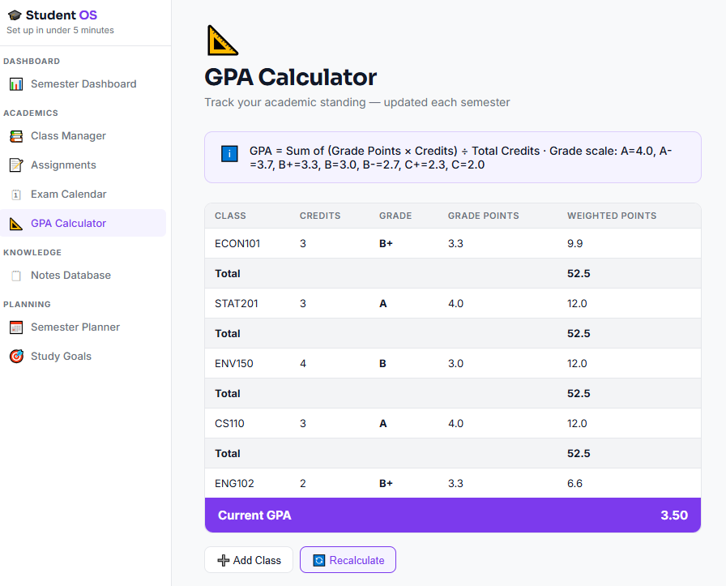Click the large triangle ruler page icon

[222, 41]
